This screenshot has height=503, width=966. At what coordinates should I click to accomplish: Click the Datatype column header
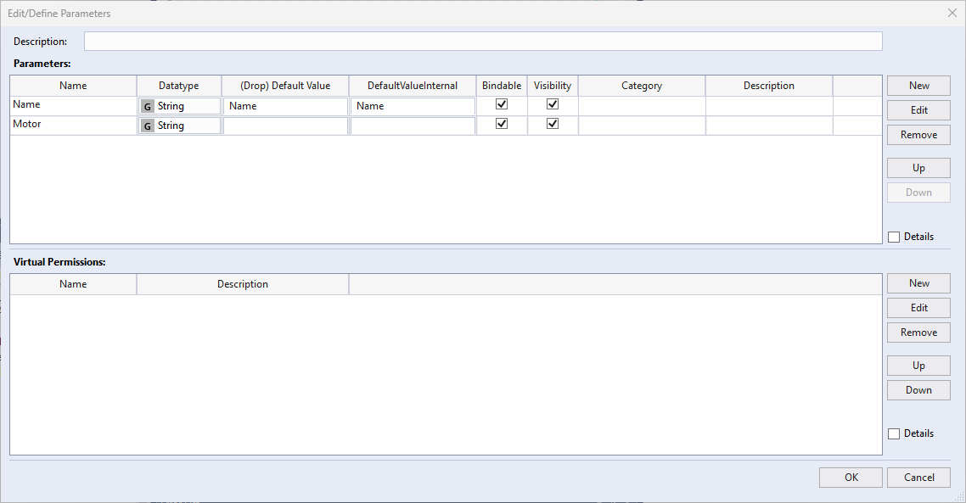click(x=178, y=85)
